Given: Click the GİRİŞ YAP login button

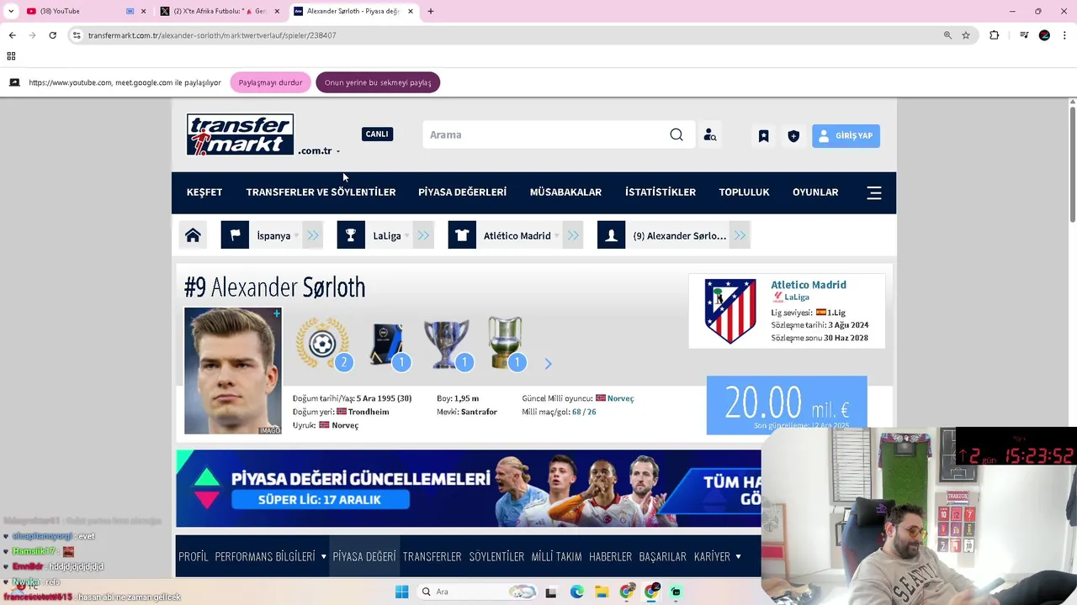Looking at the screenshot, I should pos(846,136).
